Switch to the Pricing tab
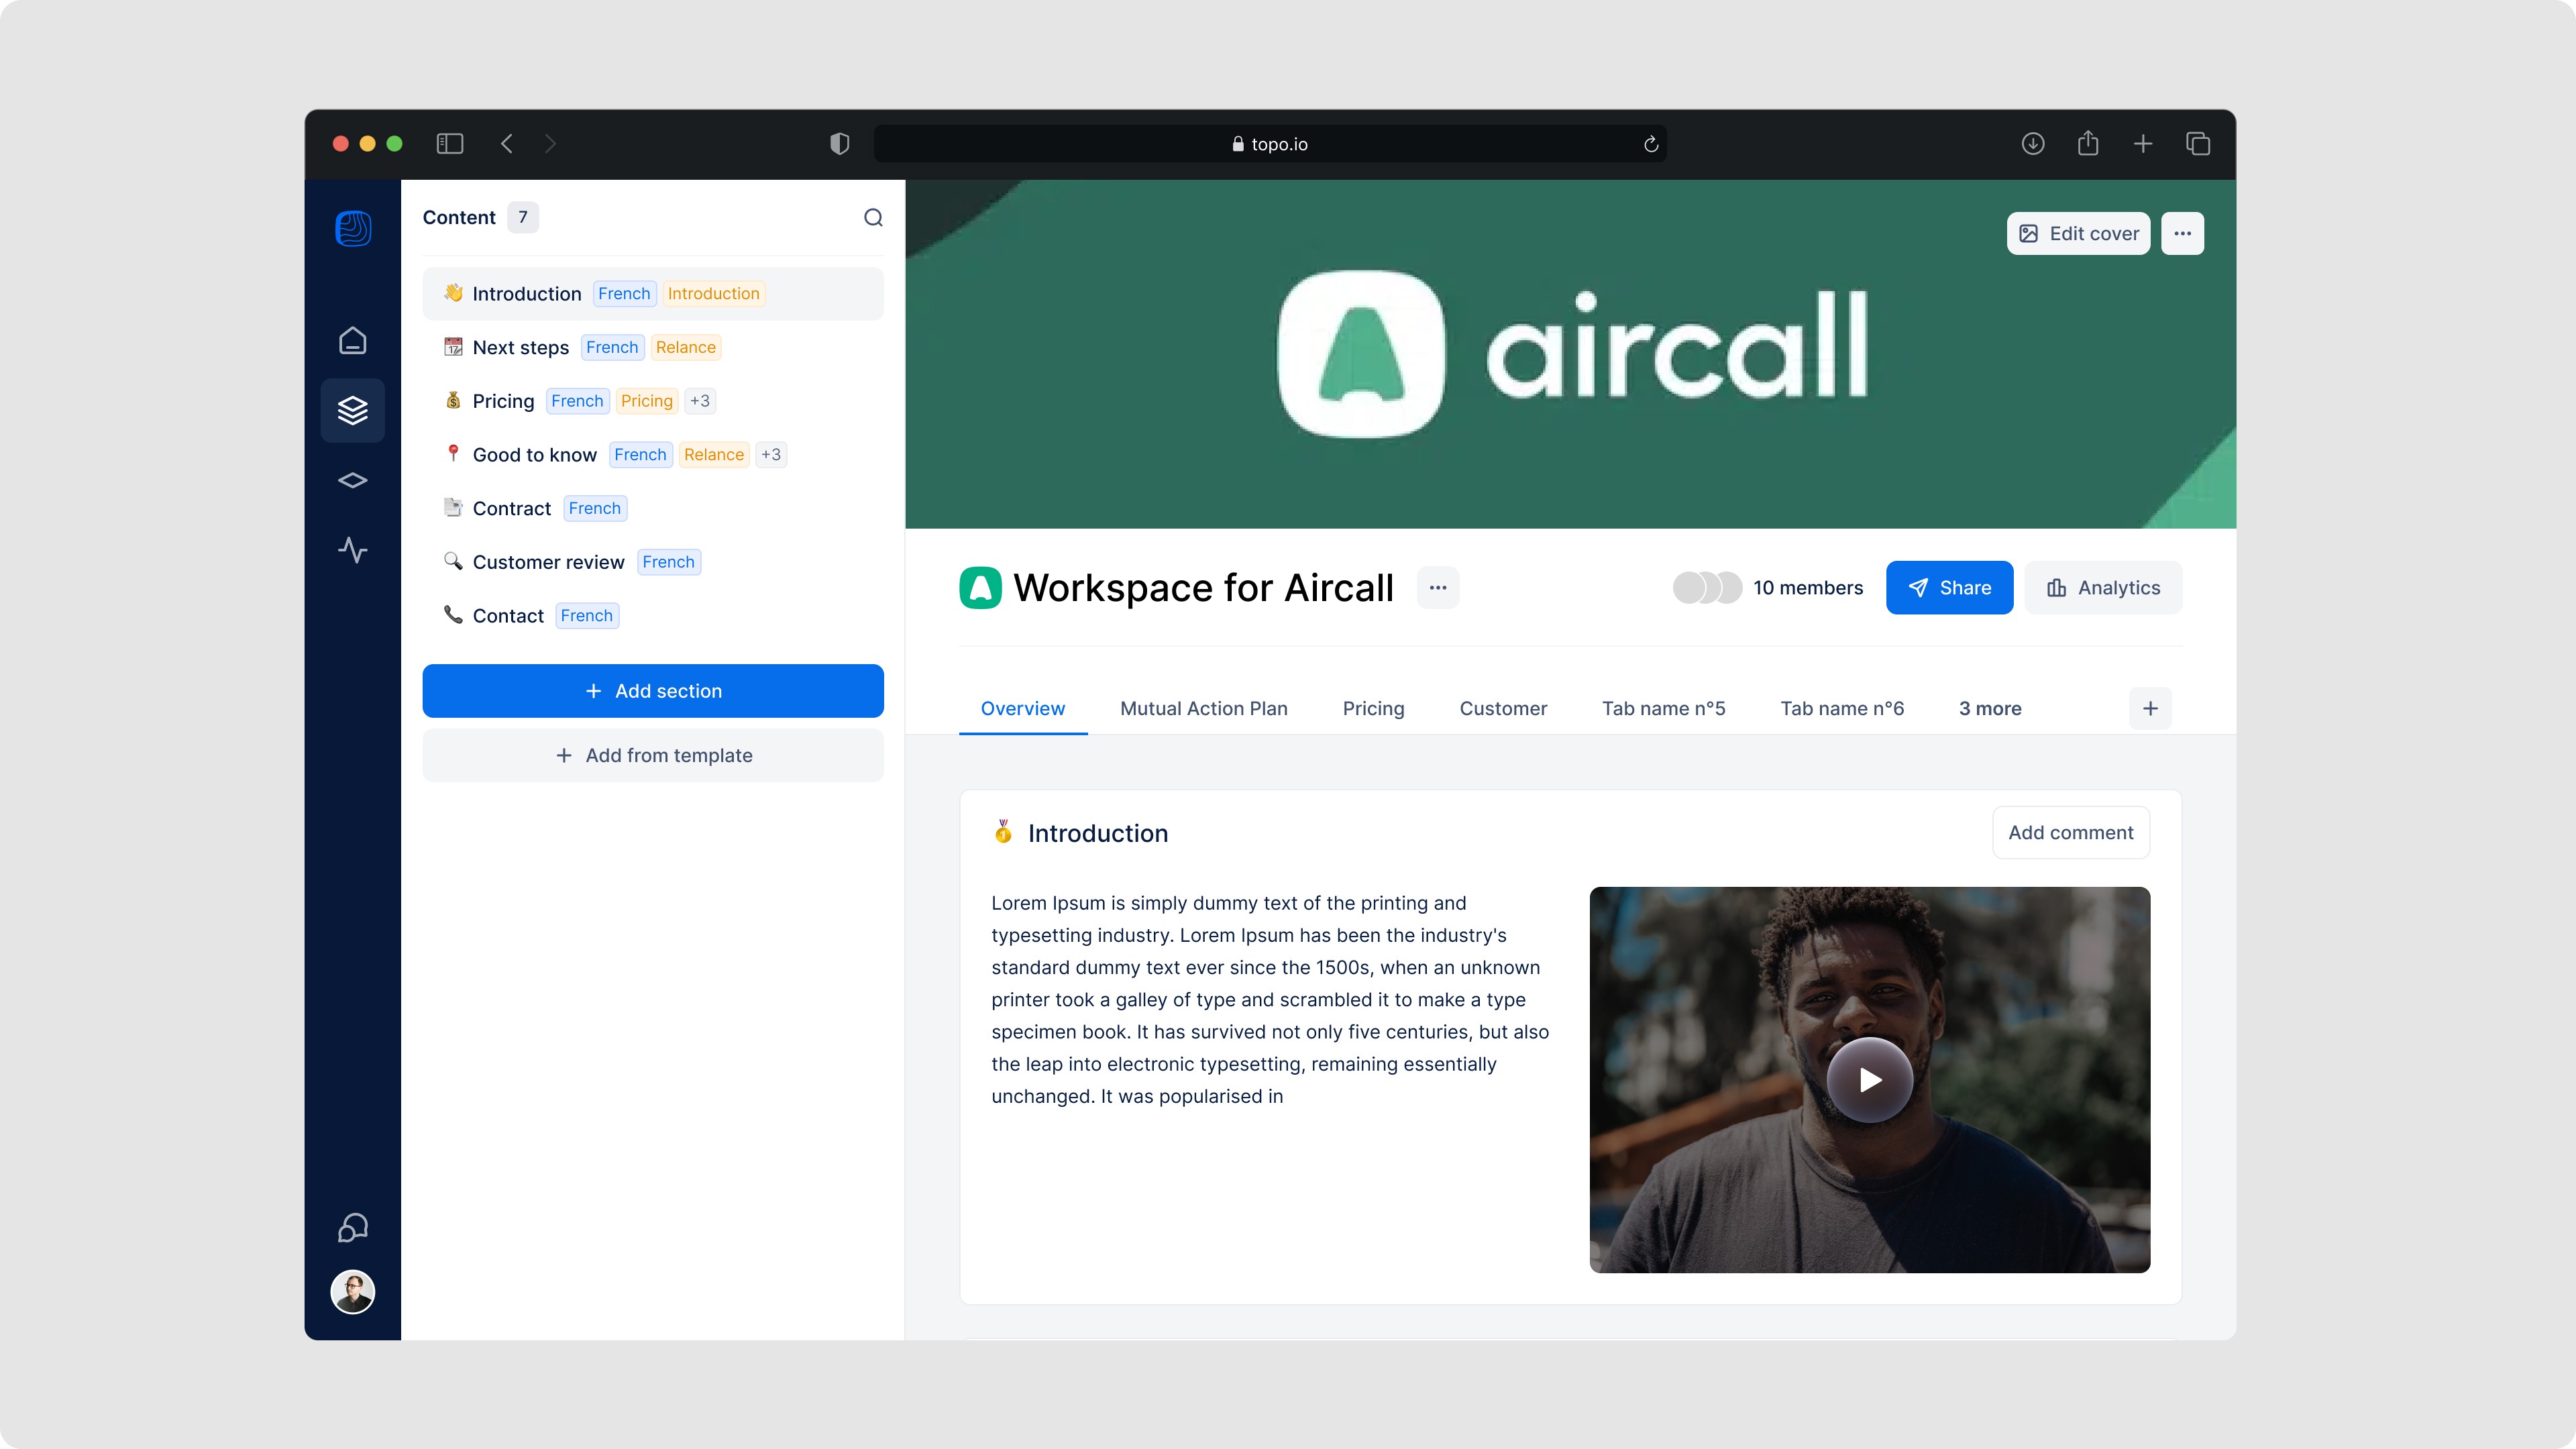The image size is (2576, 1449). (1374, 708)
